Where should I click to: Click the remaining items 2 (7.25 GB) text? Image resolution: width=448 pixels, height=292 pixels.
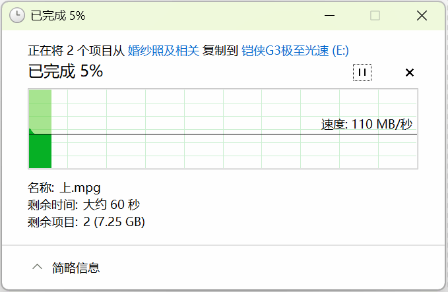point(114,222)
